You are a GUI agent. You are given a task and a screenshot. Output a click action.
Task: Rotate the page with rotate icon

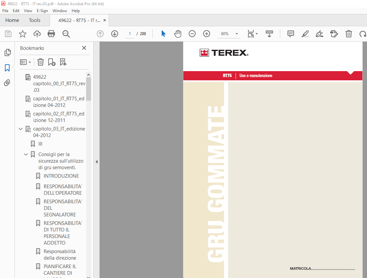(x=363, y=34)
